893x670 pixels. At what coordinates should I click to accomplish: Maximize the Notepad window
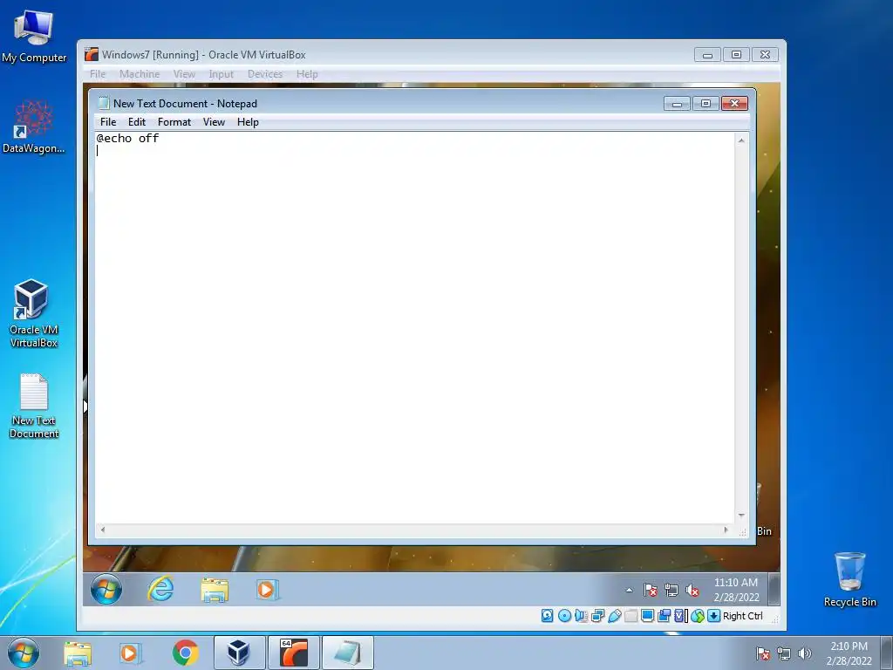point(706,104)
